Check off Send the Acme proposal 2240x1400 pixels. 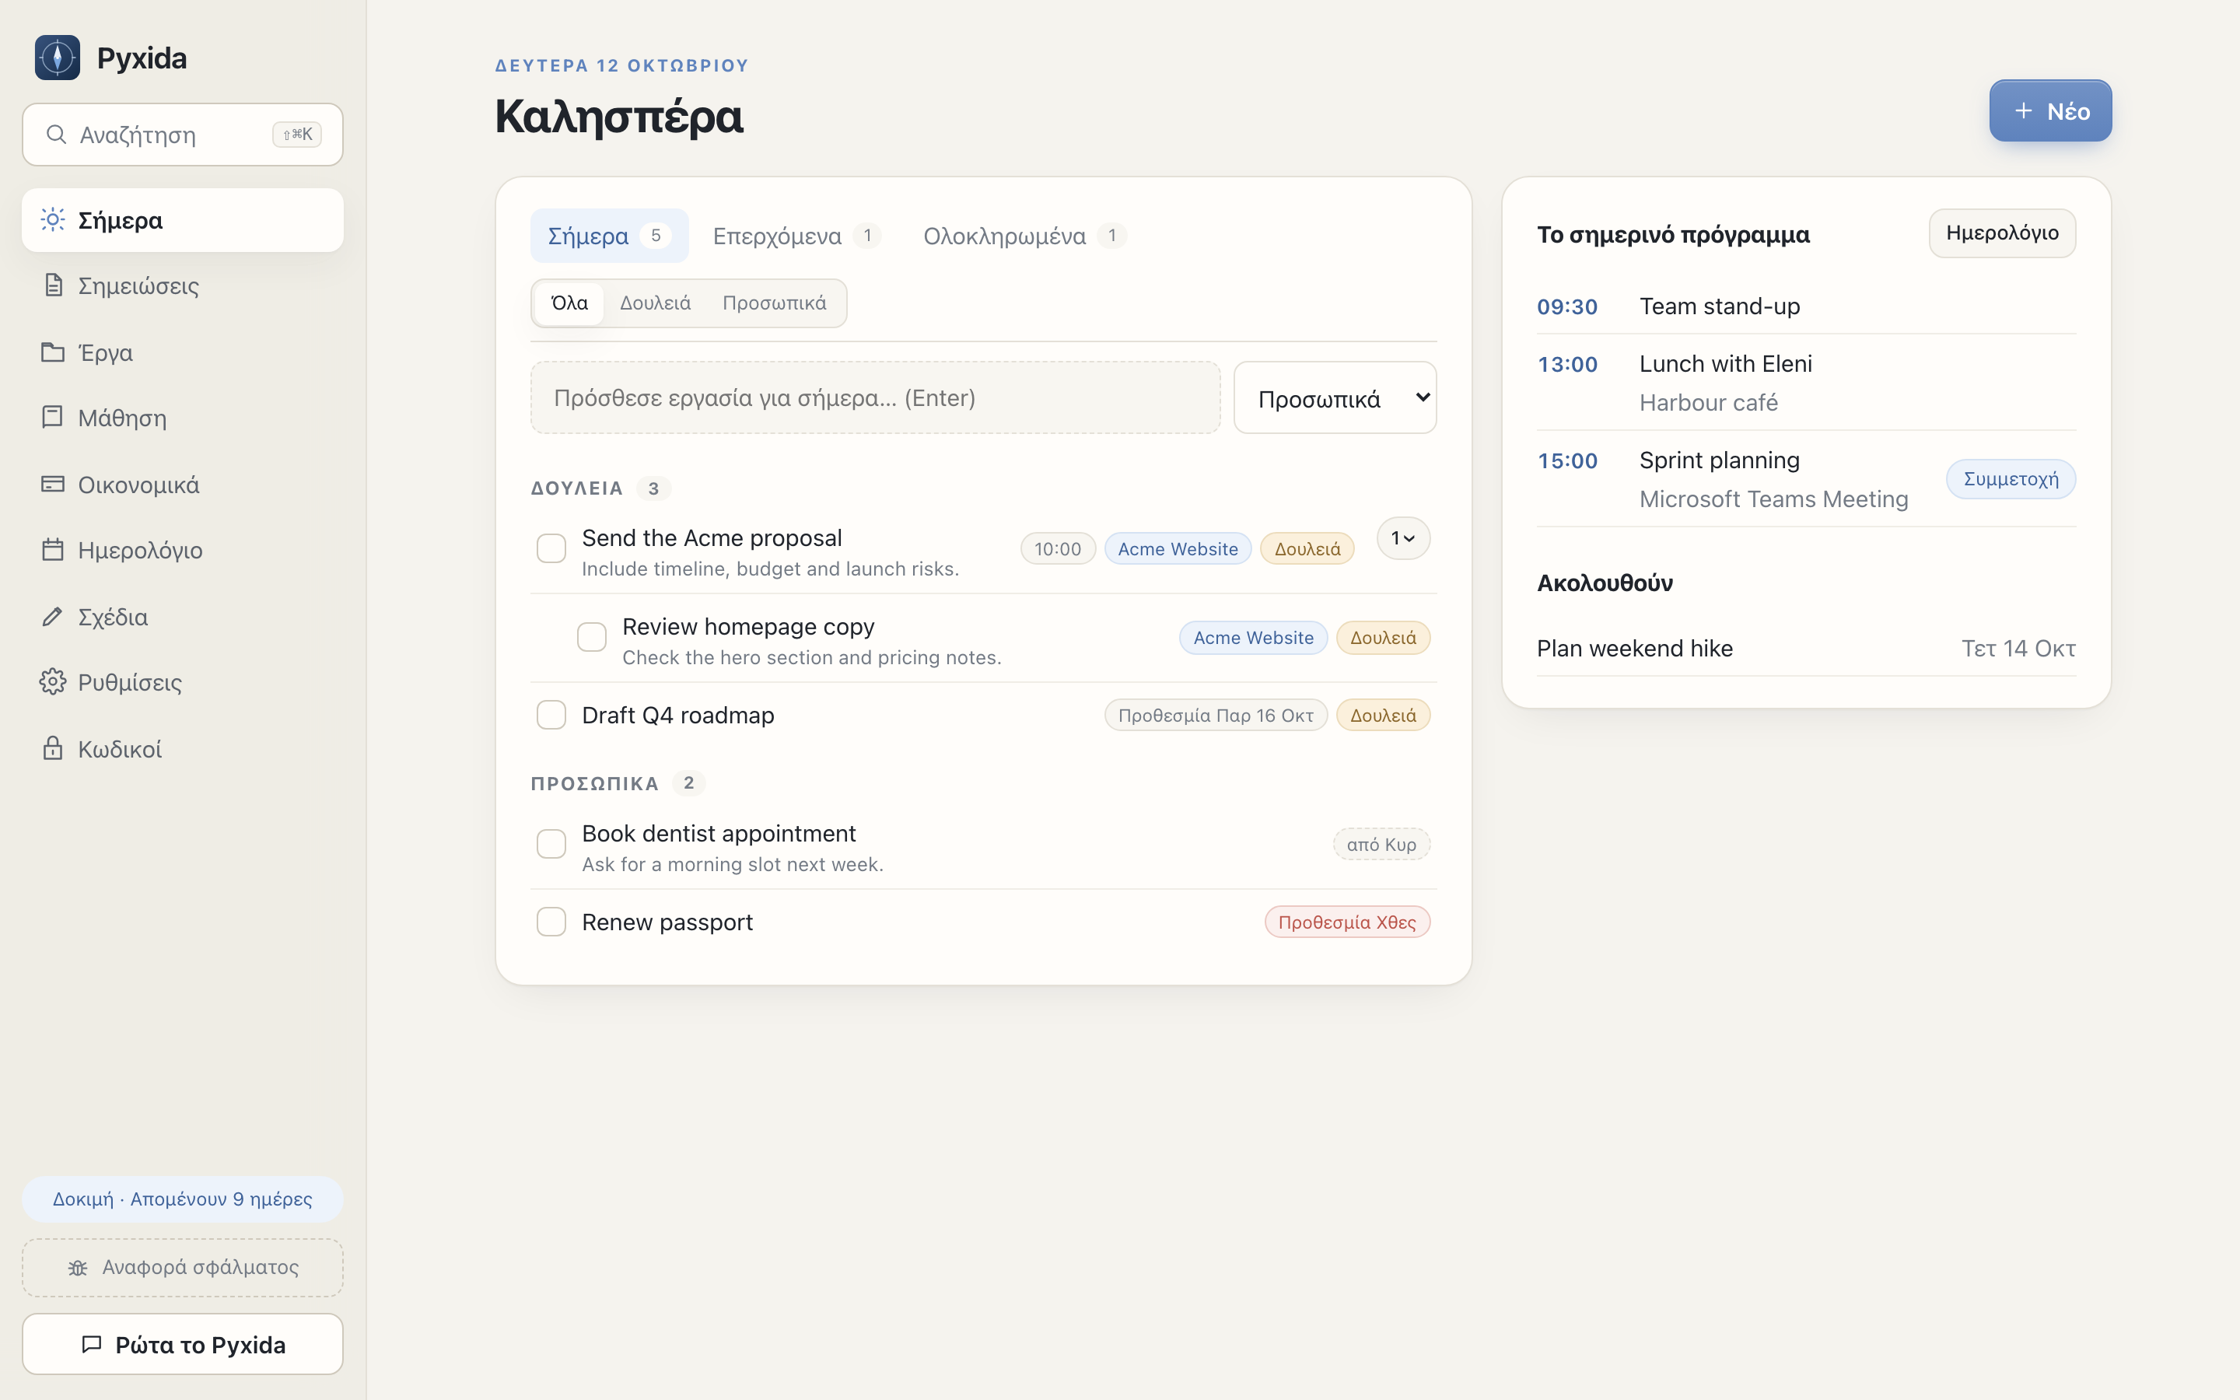pos(551,548)
